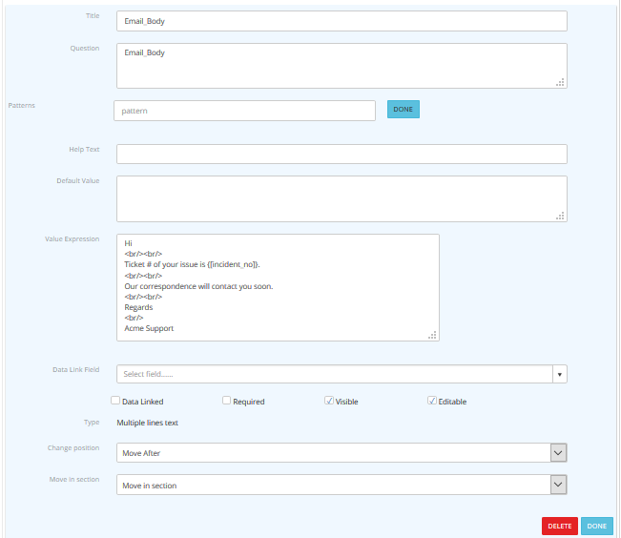Enable the Required checkbox
The image size is (621, 538).
226,401
